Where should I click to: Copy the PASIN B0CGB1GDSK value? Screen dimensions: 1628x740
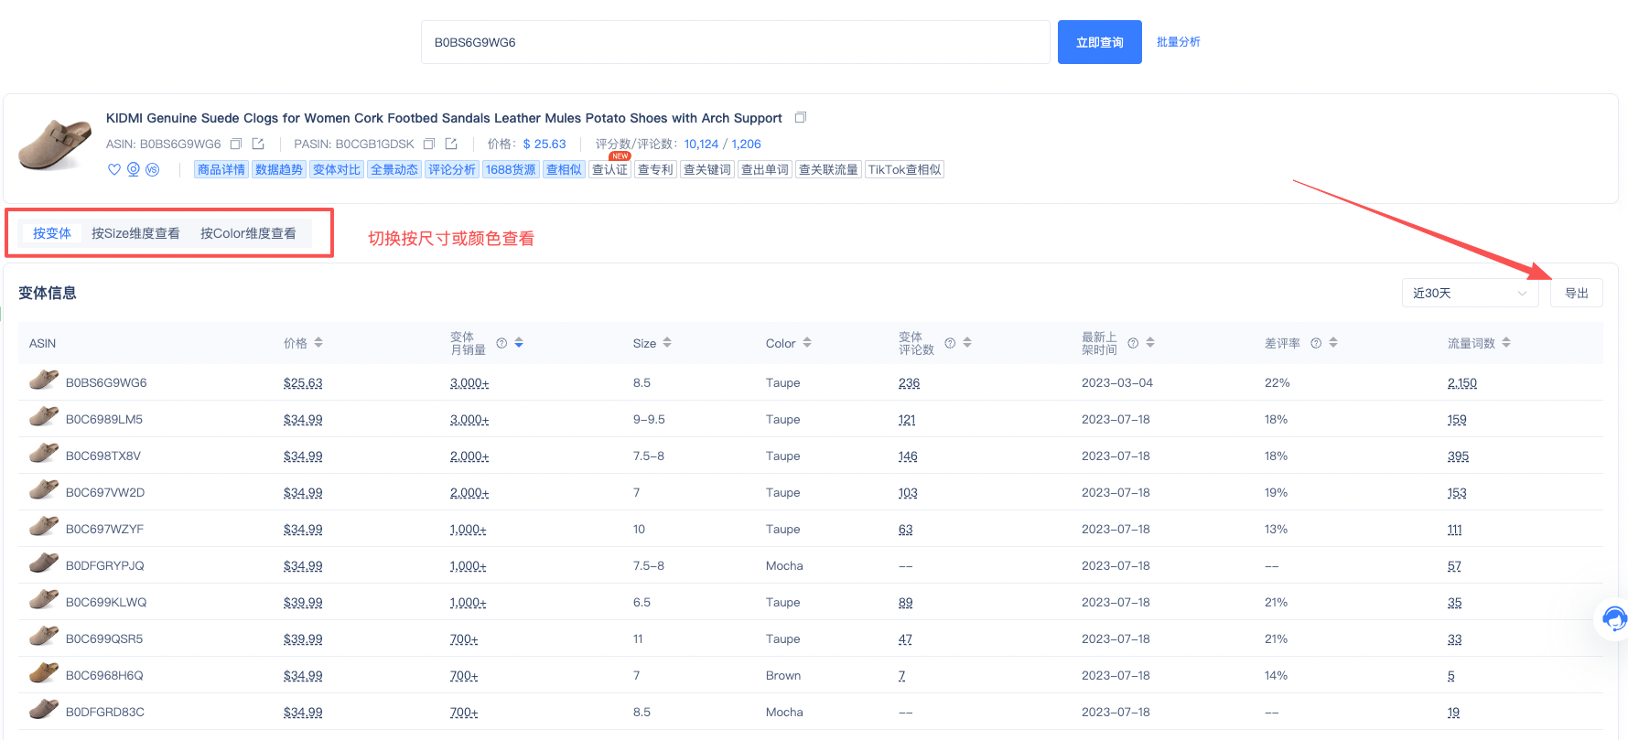coord(429,144)
